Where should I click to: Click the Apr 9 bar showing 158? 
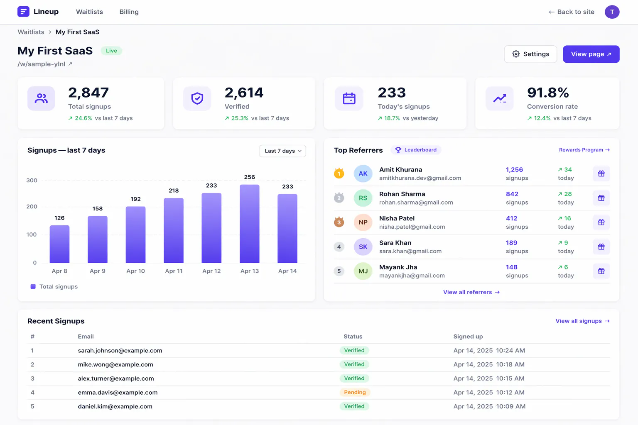(98, 239)
